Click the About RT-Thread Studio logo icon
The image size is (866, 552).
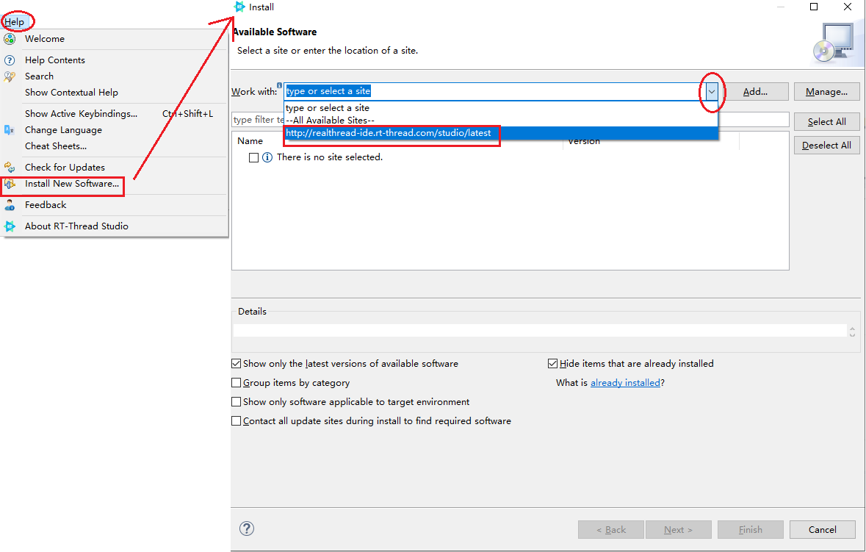click(10, 226)
